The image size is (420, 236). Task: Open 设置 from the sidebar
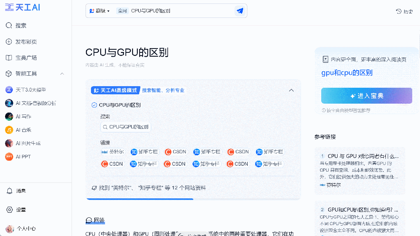coord(17,210)
